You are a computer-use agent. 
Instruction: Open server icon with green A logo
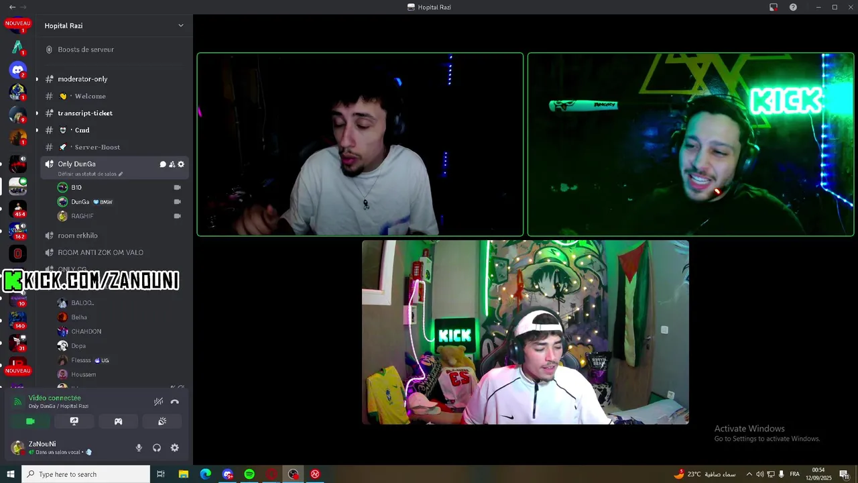pos(18,46)
